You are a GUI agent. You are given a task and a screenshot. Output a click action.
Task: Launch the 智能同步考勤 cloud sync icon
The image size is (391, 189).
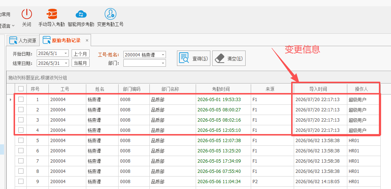pos(81,14)
